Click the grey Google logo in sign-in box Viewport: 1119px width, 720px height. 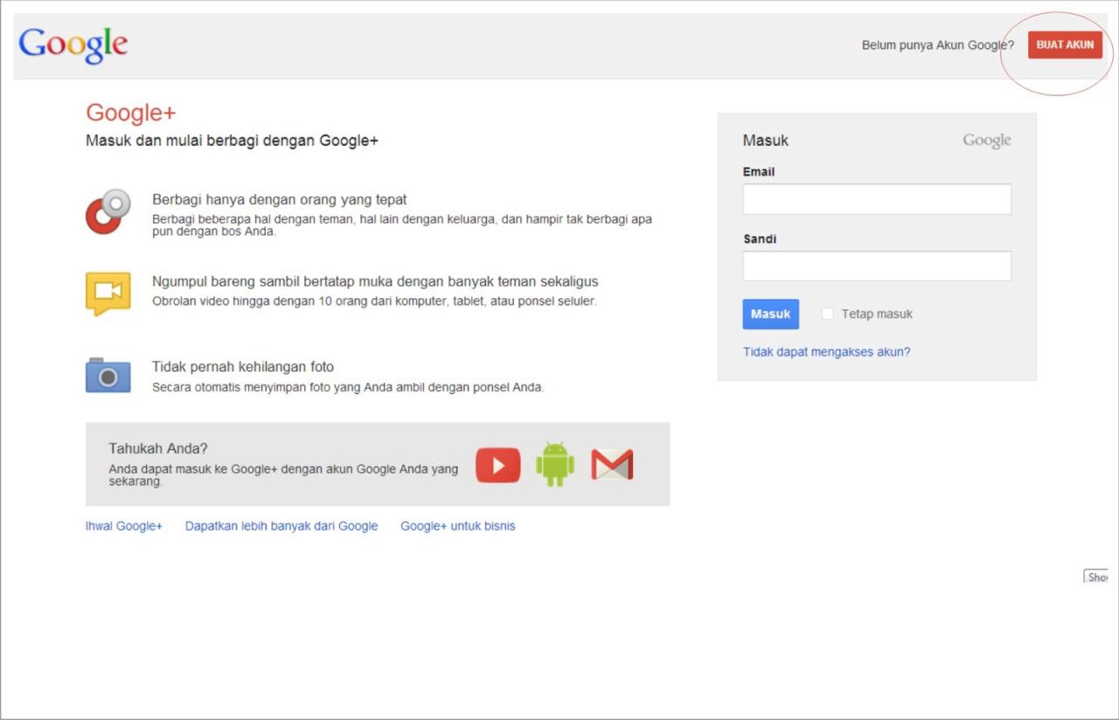[987, 141]
